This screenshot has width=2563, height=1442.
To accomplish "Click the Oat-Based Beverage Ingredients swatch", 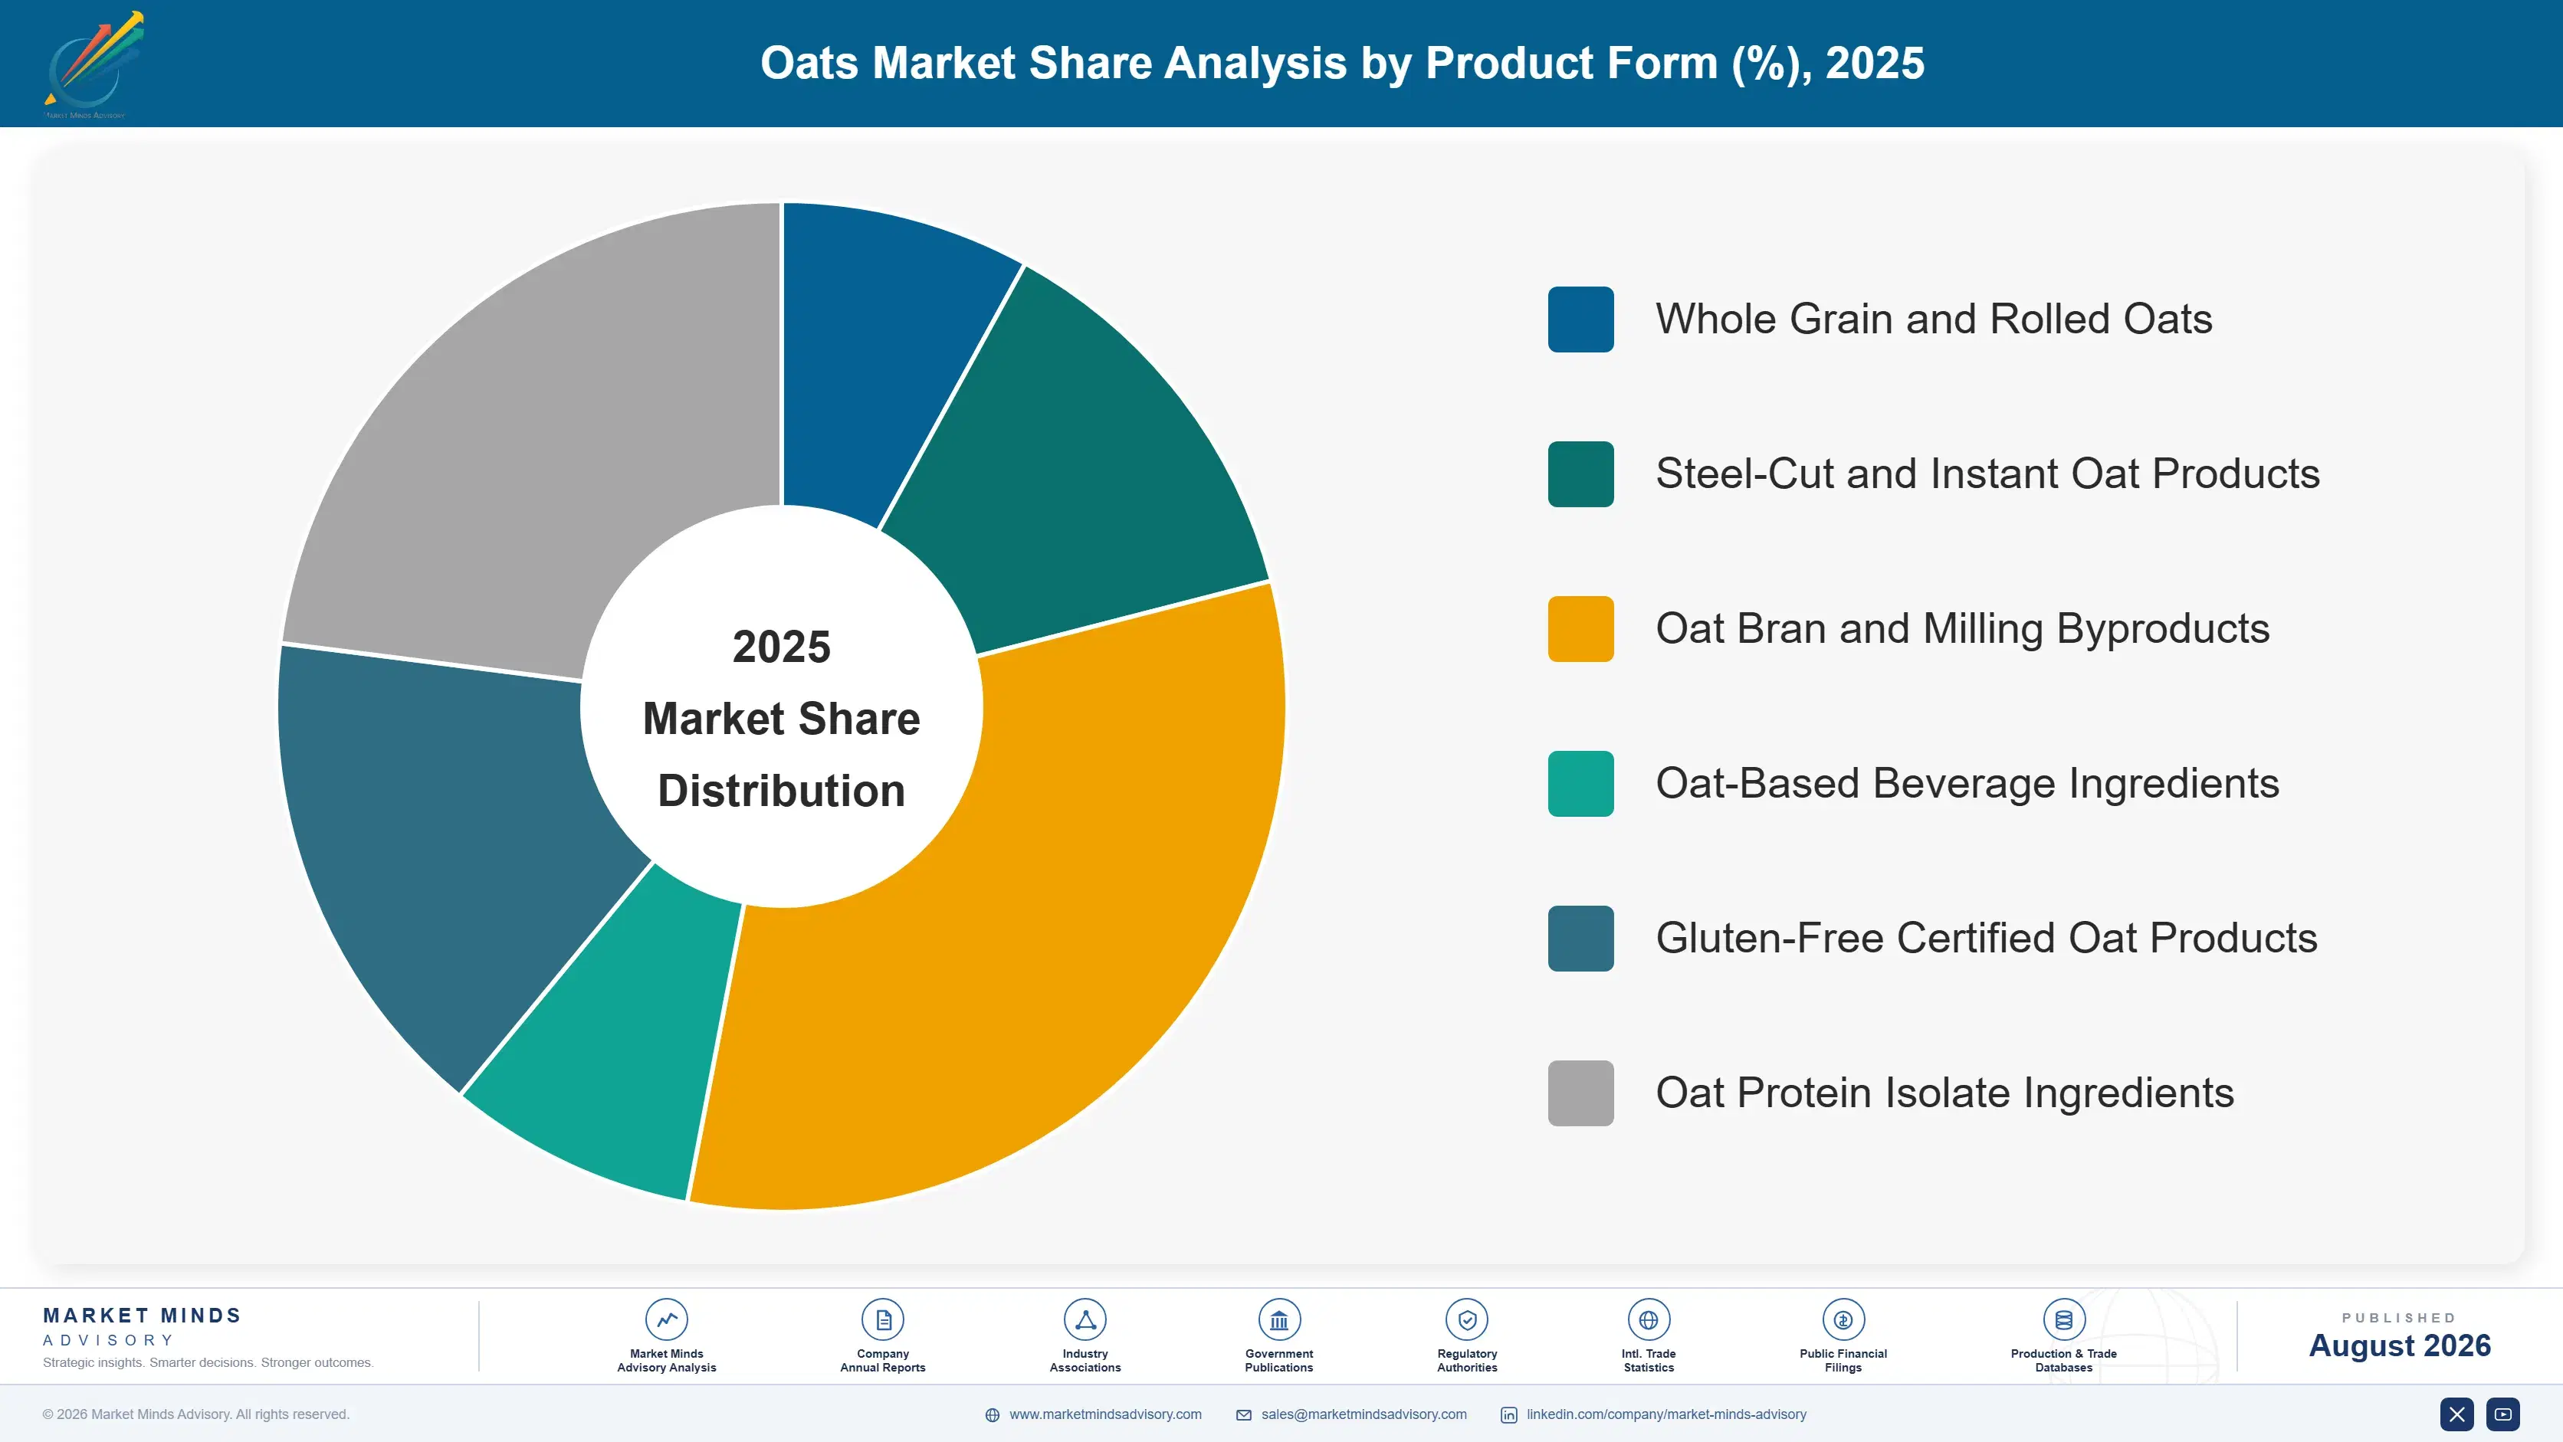I will click(x=1581, y=784).
